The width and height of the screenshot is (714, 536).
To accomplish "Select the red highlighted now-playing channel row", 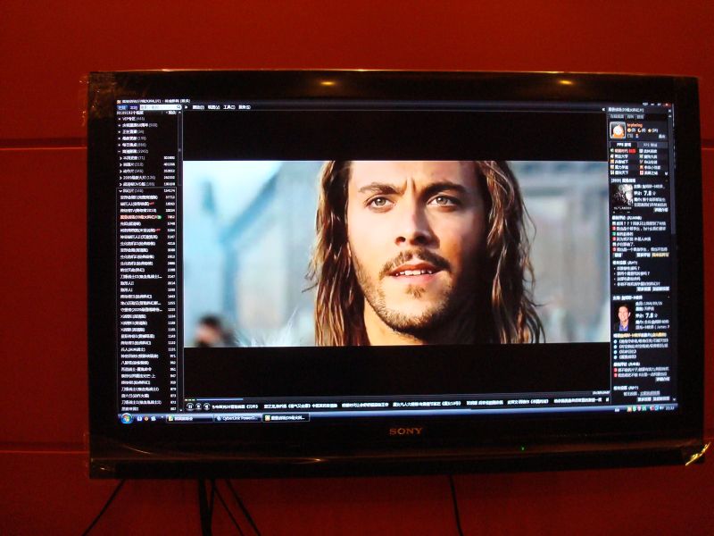I will 147,217.
